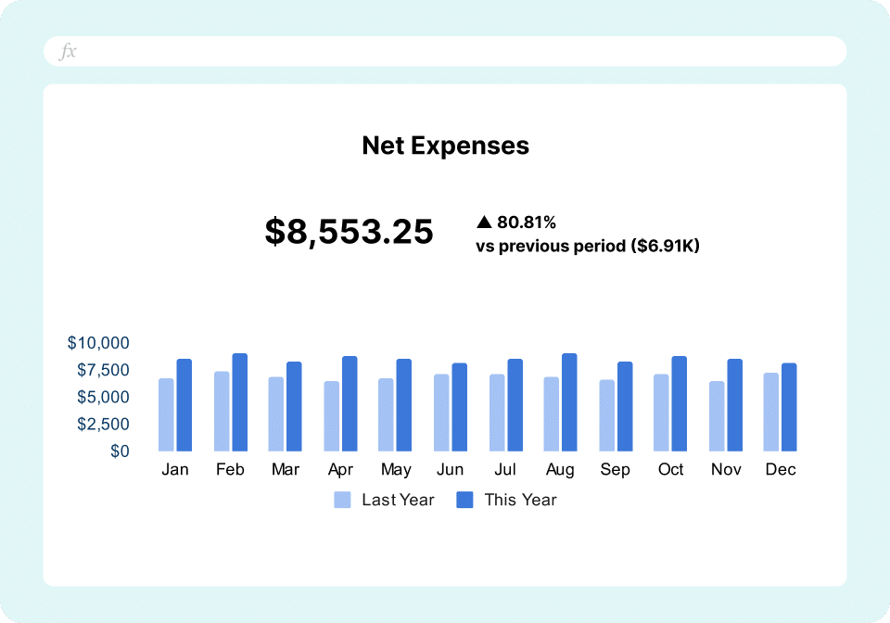Click the Net Expenses chart title

point(446,146)
